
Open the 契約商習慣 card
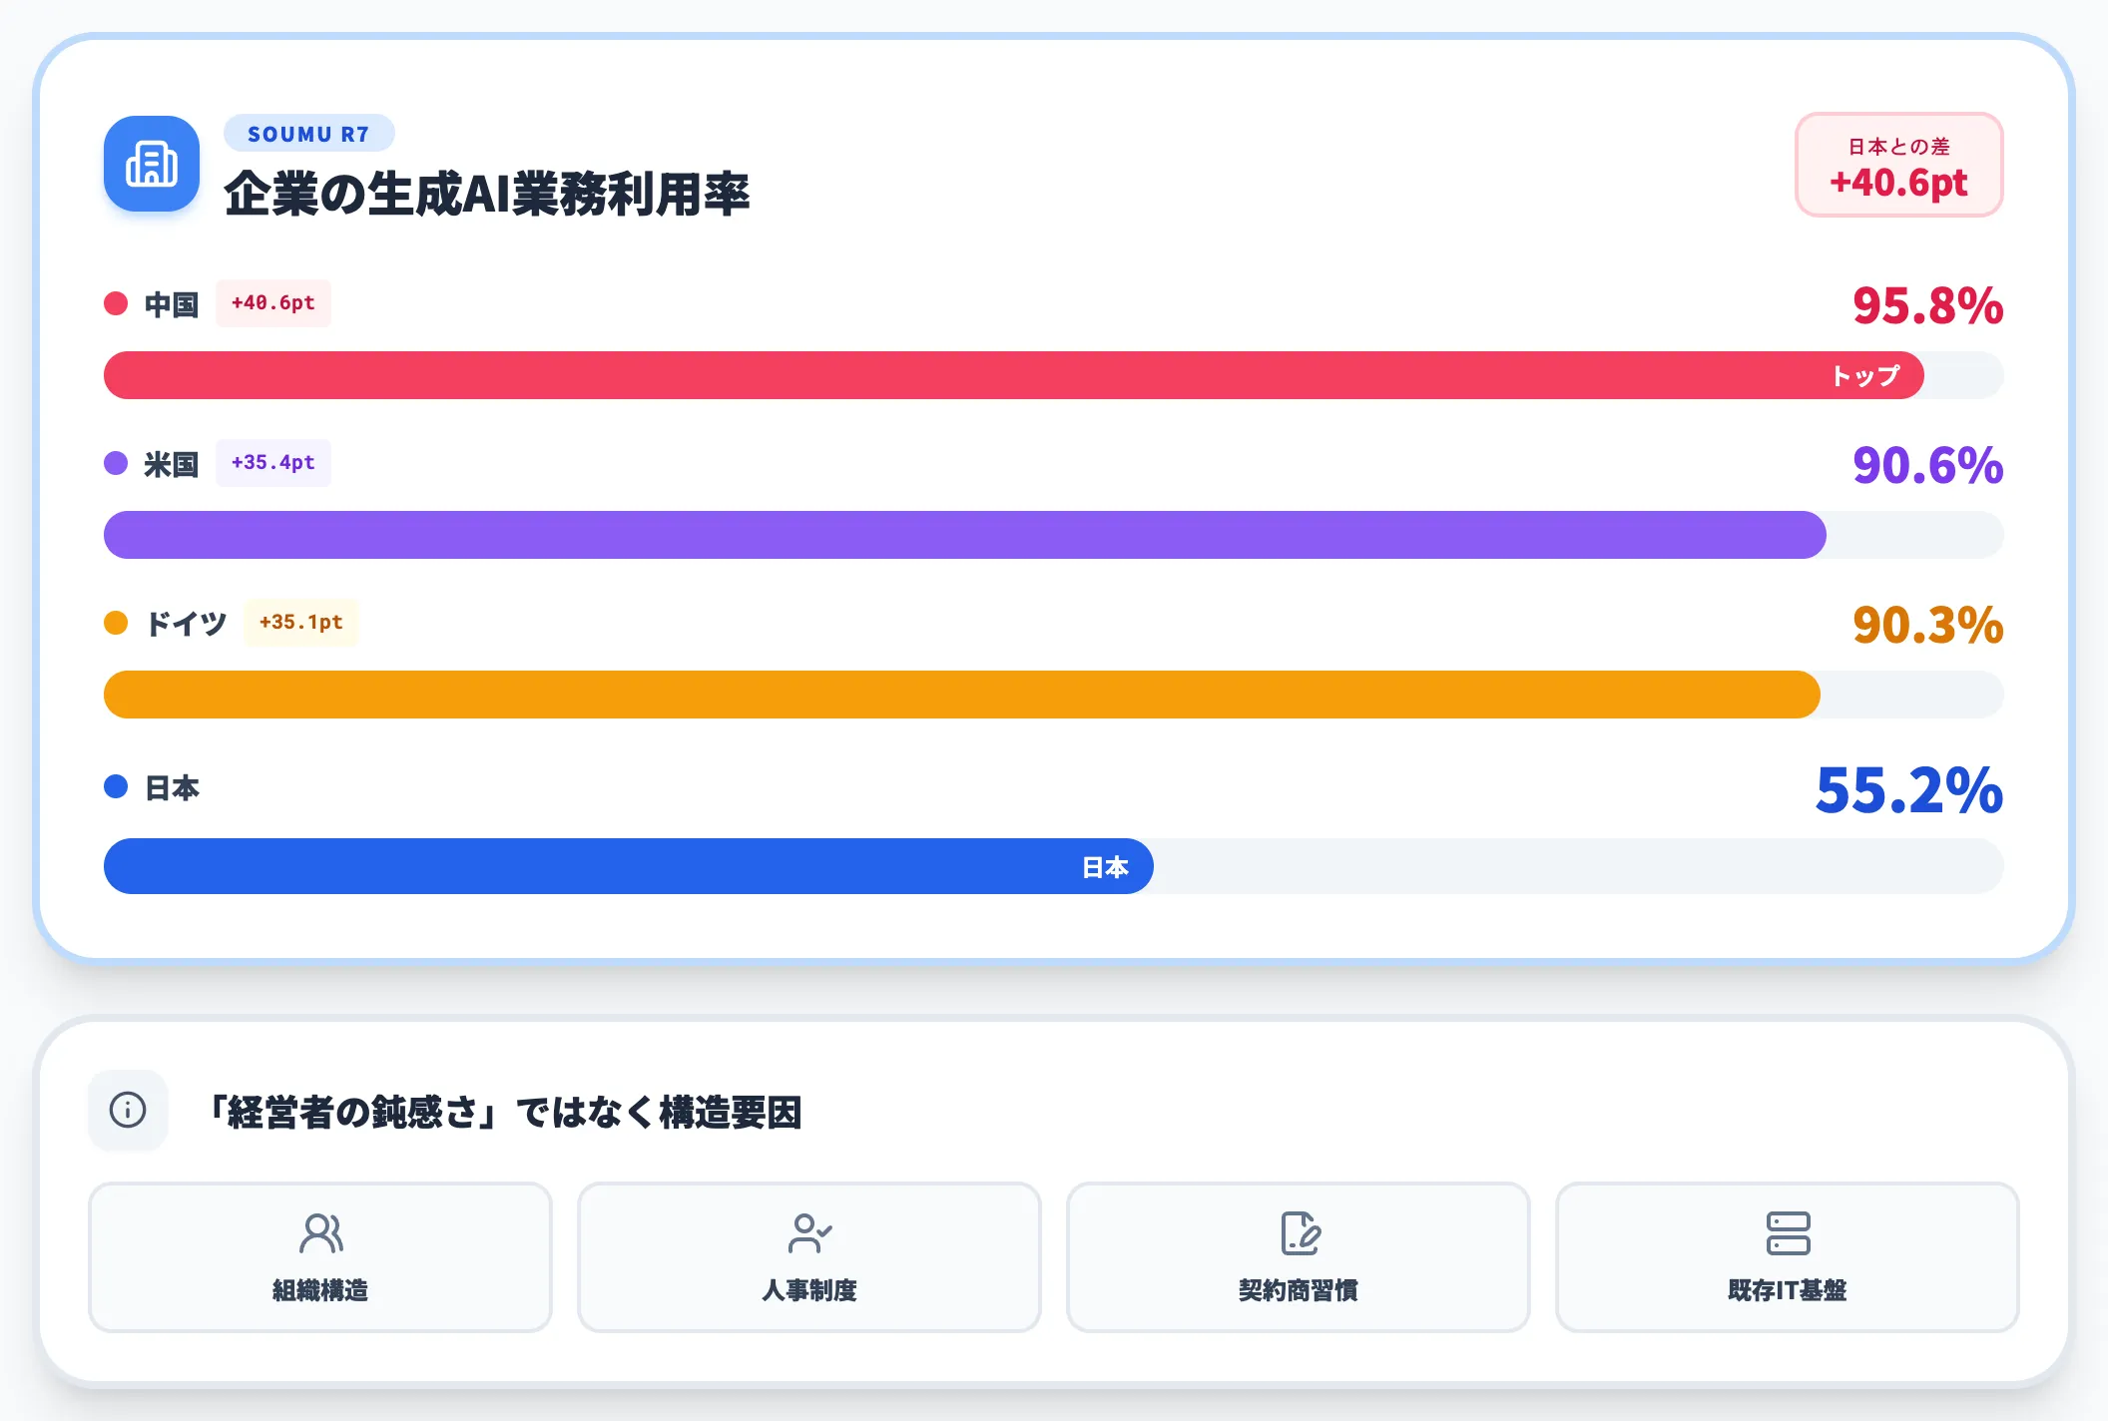(x=1299, y=1257)
